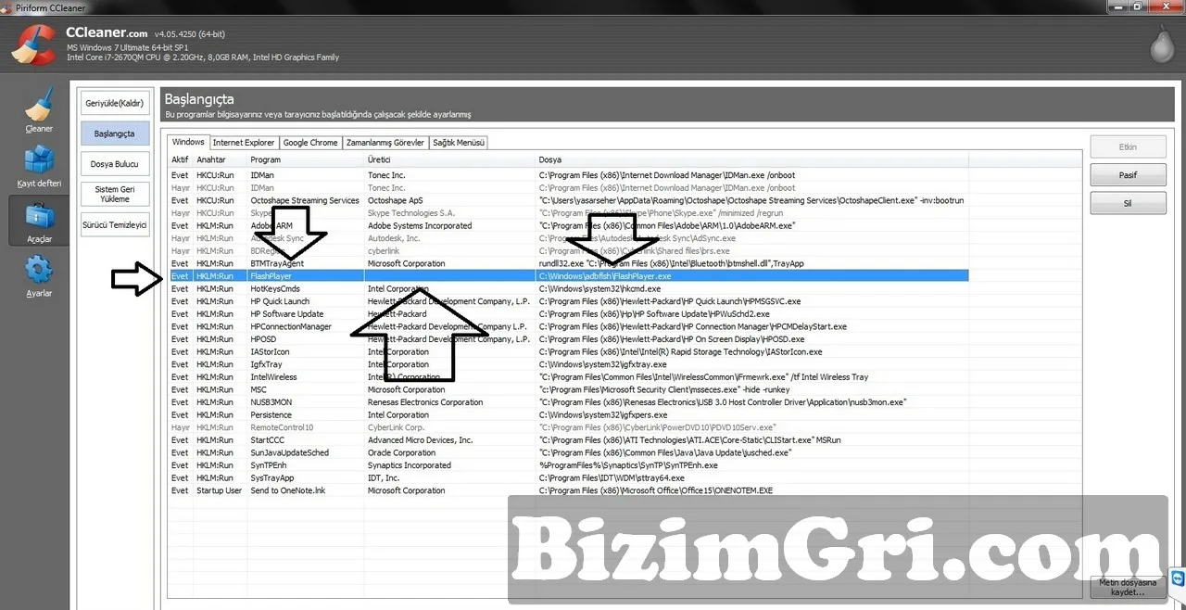Click the FlashPlayer.exe file path

point(605,276)
